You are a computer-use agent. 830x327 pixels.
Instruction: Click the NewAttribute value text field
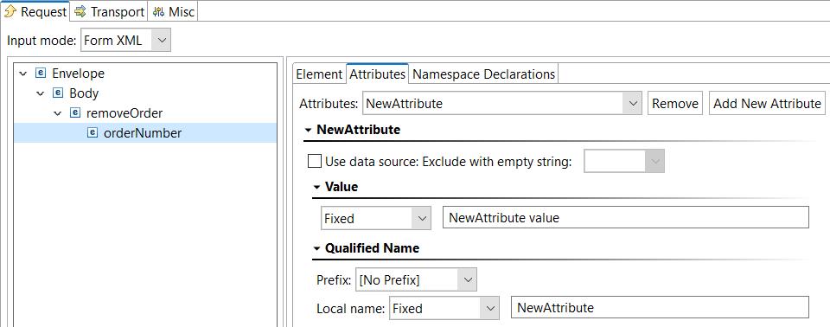626,218
